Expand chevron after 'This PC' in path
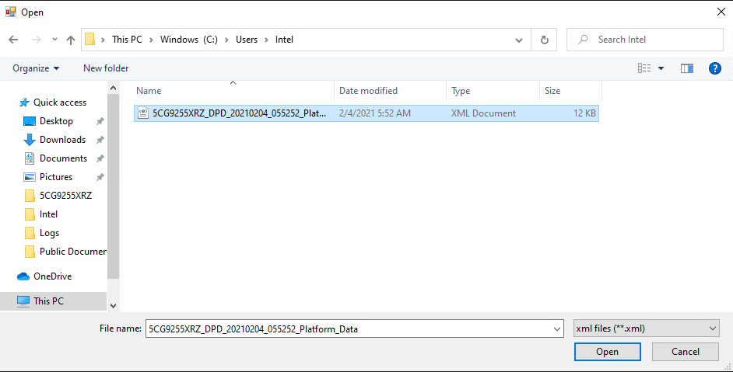 151,40
